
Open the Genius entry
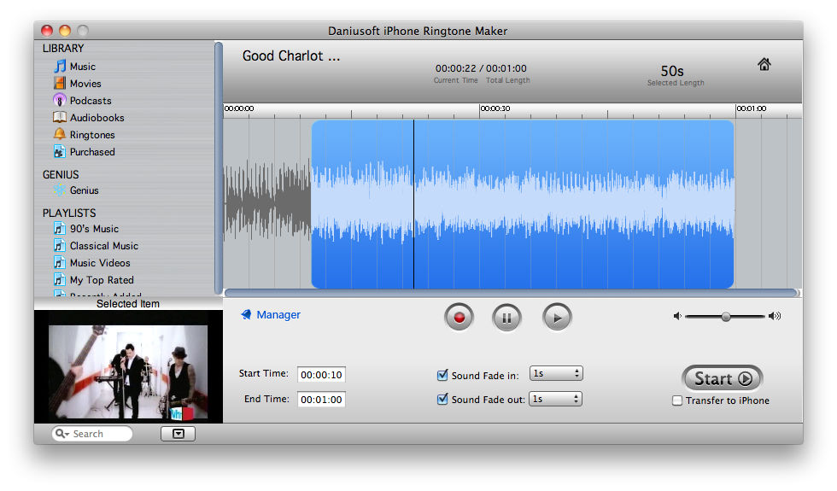coord(85,190)
